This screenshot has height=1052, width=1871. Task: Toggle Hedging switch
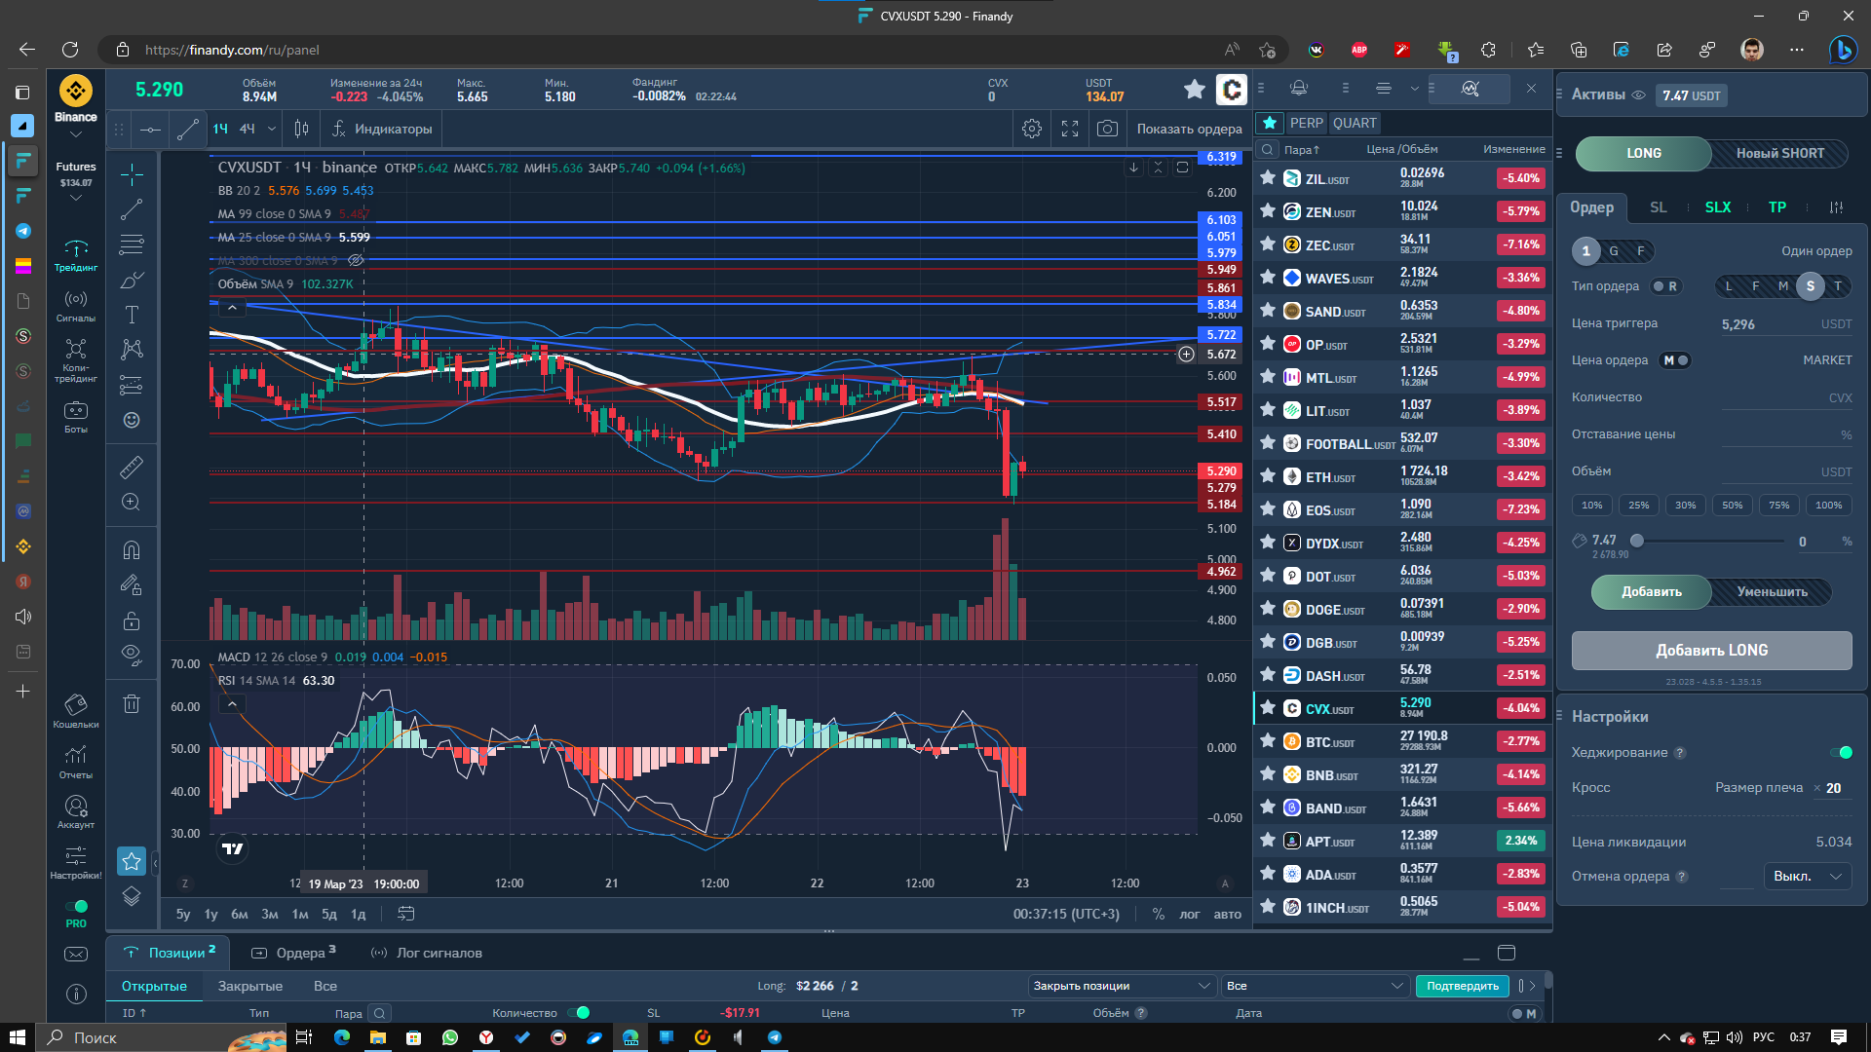1841,752
